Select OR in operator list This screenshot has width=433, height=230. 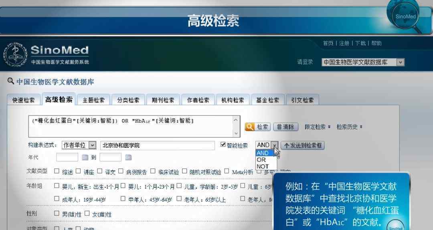(265, 160)
